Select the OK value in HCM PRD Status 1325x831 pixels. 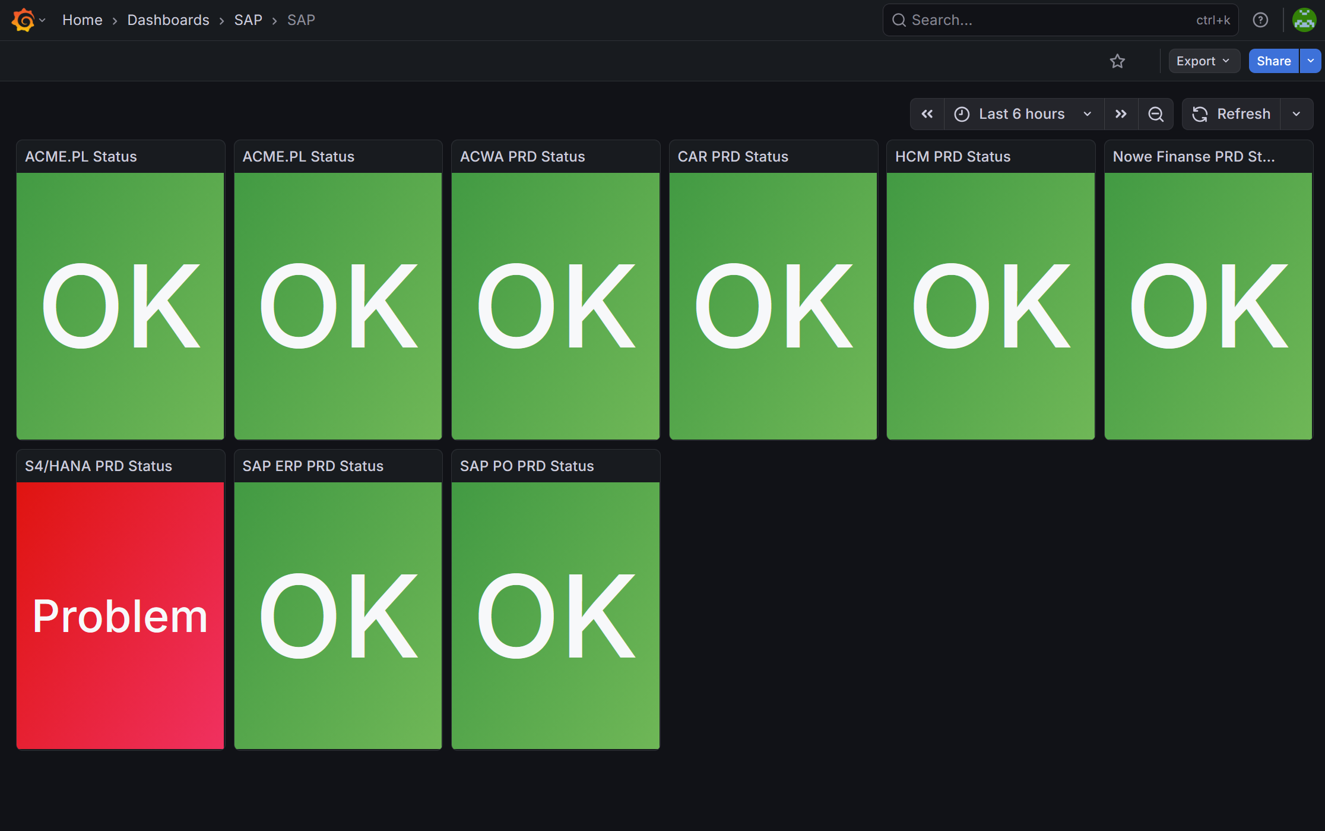pyautogui.click(x=991, y=306)
